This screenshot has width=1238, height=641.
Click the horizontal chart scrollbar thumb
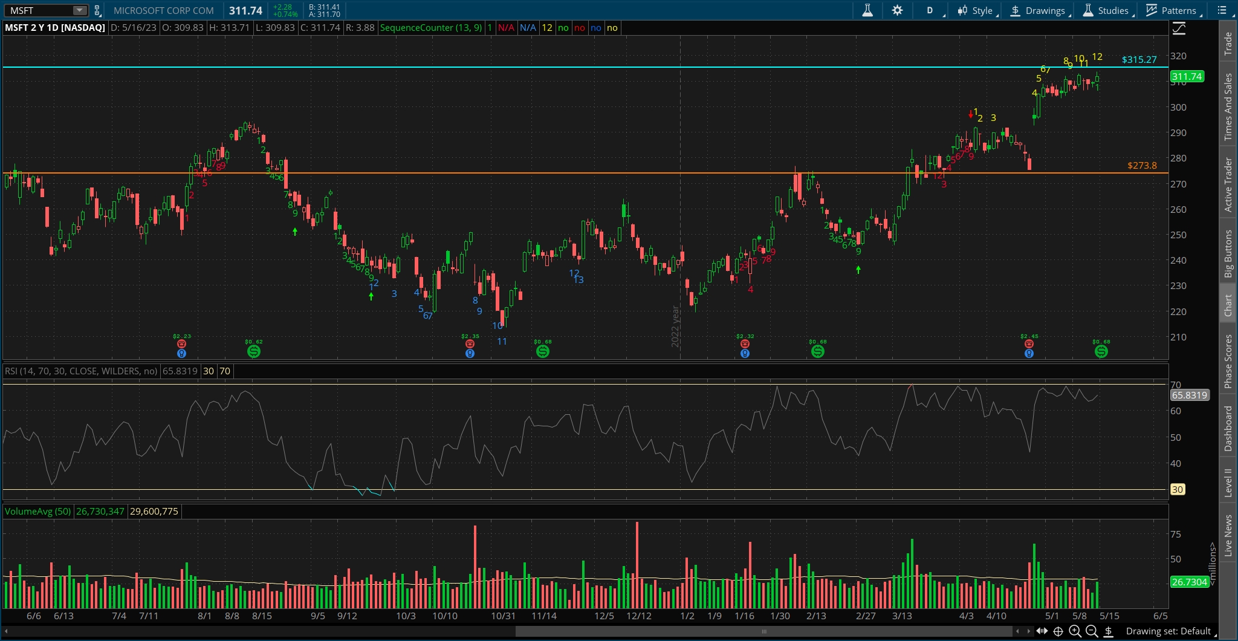click(x=763, y=631)
